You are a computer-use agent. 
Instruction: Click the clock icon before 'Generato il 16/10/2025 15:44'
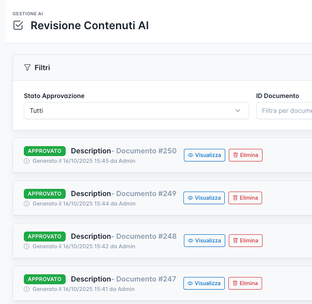click(x=27, y=204)
